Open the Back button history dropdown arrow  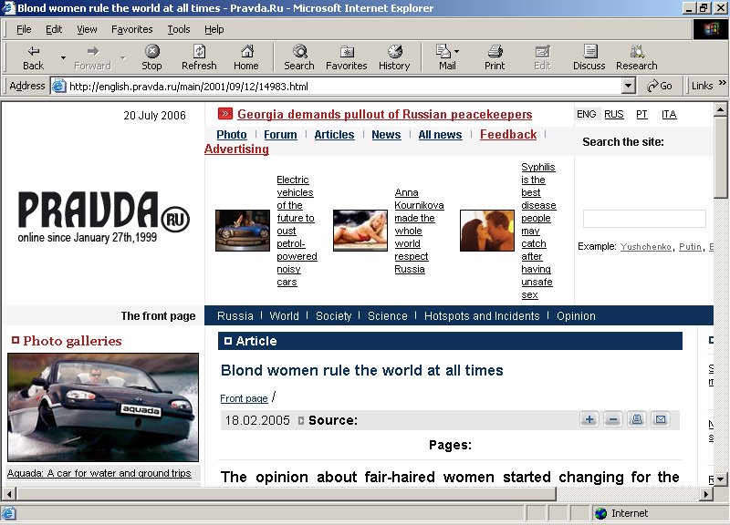pos(63,57)
